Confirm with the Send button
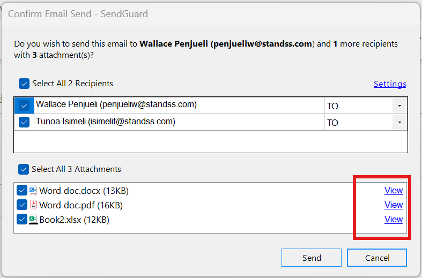 [312, 258]
